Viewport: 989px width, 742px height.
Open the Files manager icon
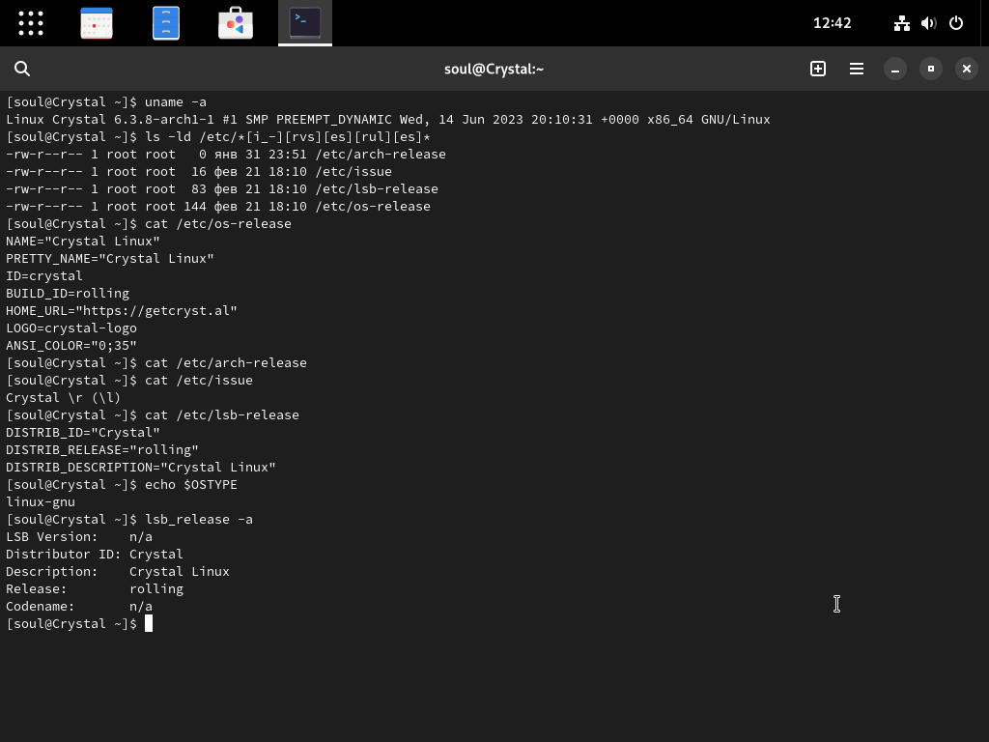click(166, 23)
